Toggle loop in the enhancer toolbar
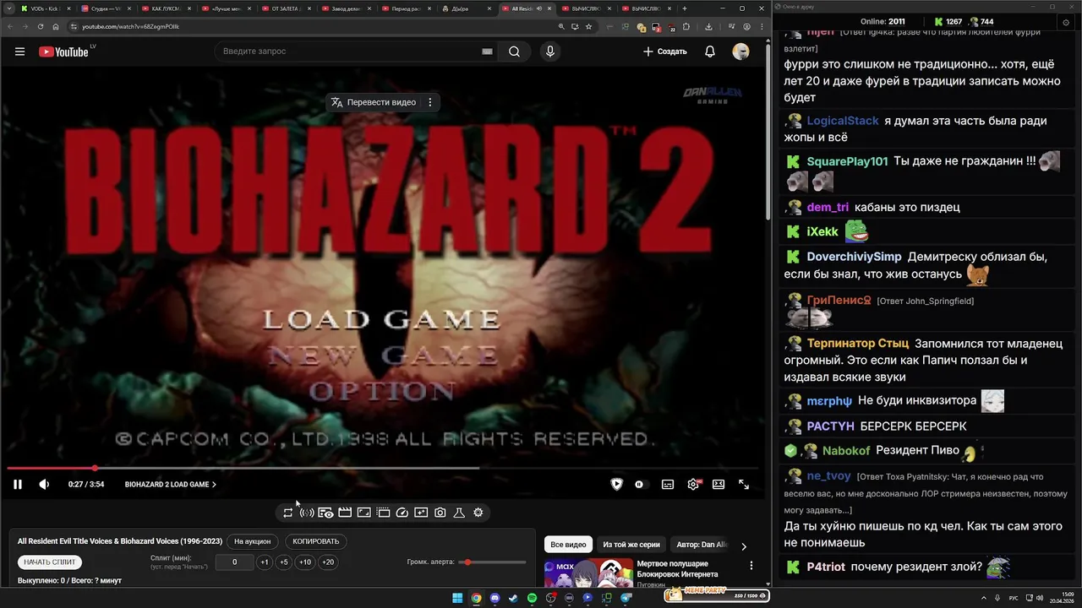This screenshot has width=1082, height=608. point(287,513)
